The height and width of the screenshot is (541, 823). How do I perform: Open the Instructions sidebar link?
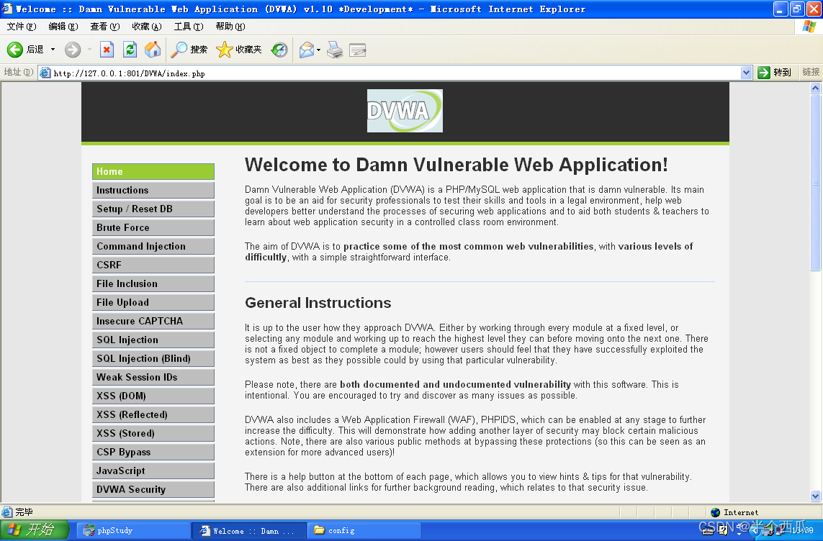[x=153, y=191]
